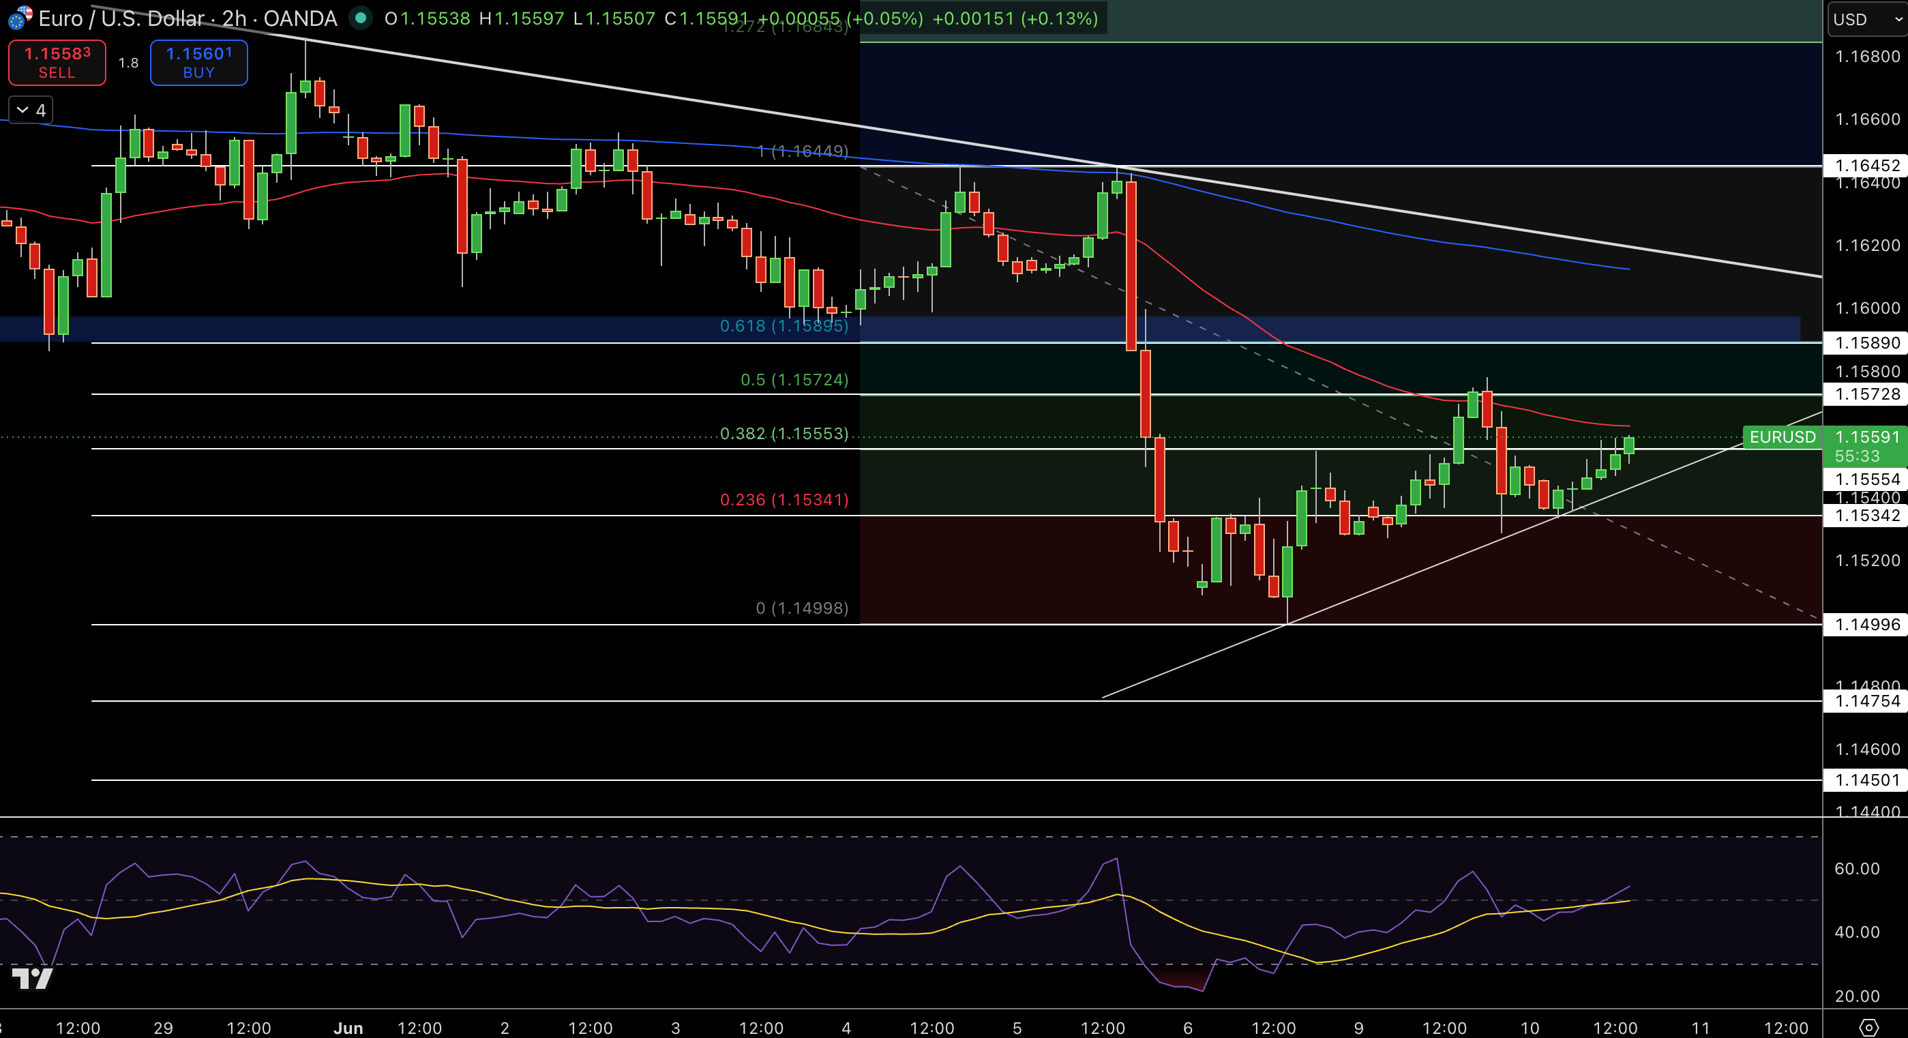1908x1038 pixels.
Task: Click the Euro / U.S. Dollar symbol title
Action: pyautogui.click(x=188, y=18)
